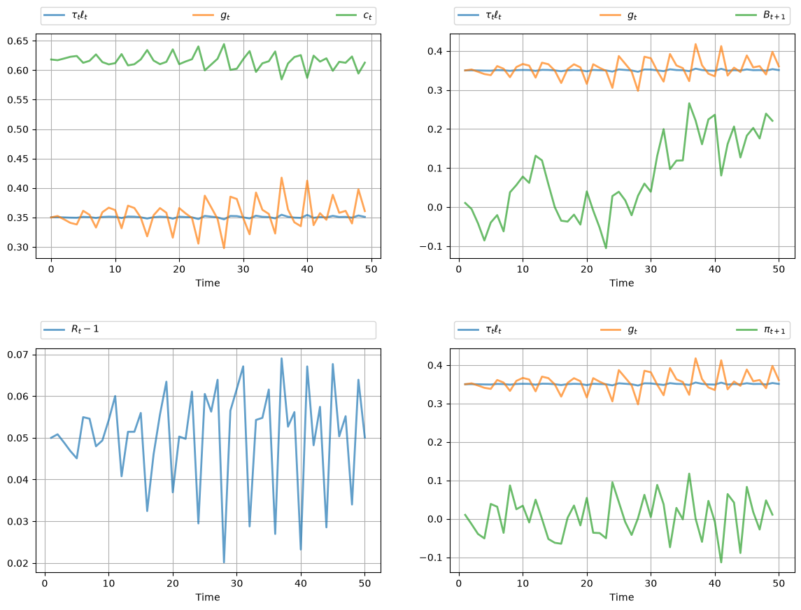Click the blue R_t − 1 line swatch in legend
Image resolution: width=801 pixels, height=610 pixels.
click(x=54, y=329)
